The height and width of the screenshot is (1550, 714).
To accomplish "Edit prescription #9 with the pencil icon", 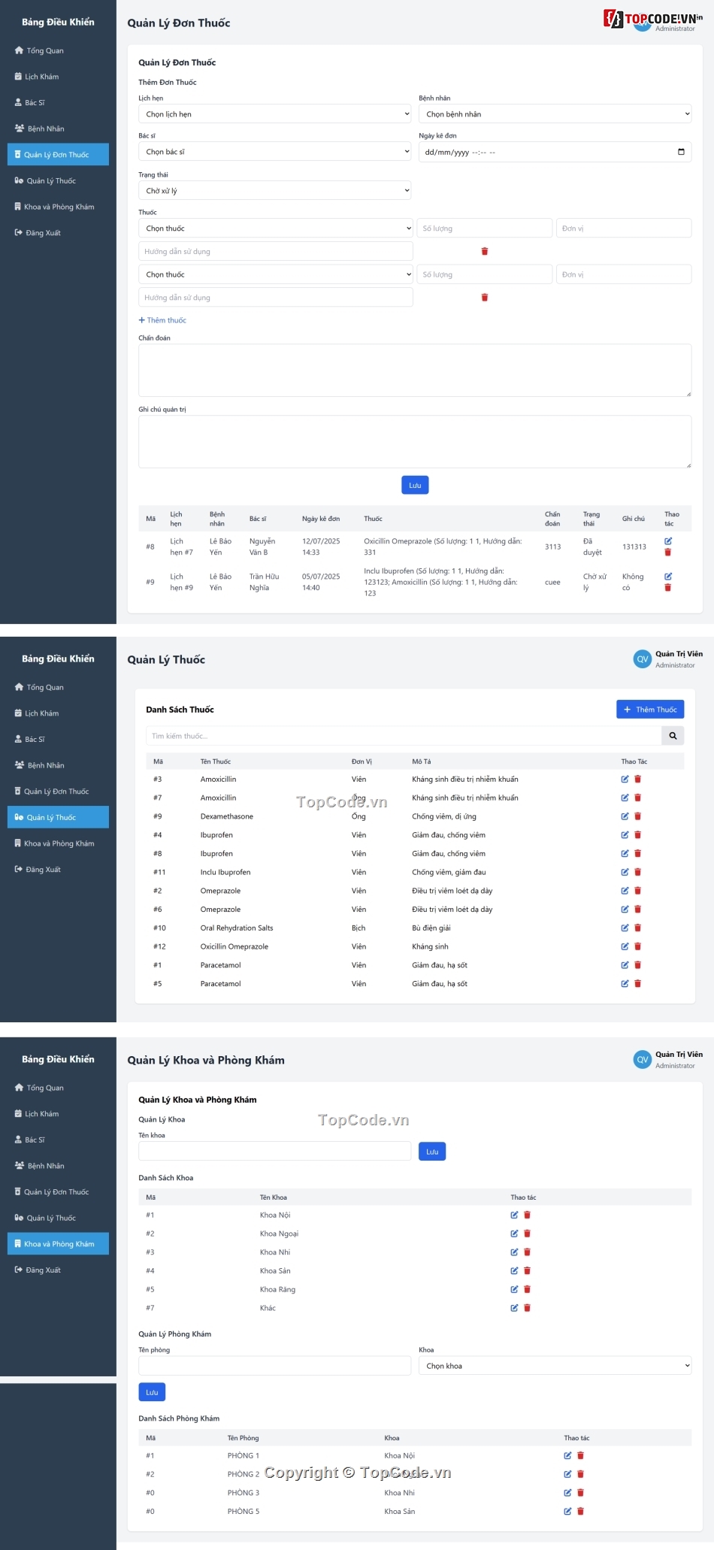I will pos(667,577).
